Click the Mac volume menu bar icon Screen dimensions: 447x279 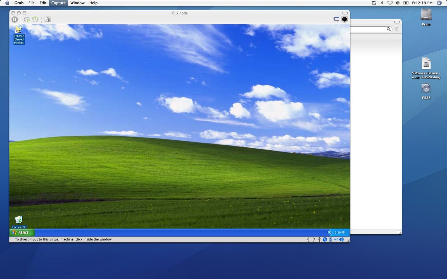click(398, 3)
